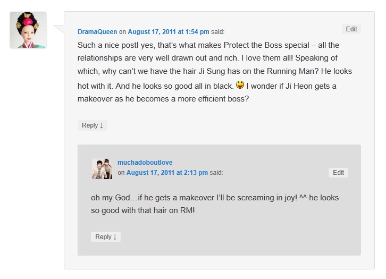Edit DramaQueen's comment
This screenshot has width=386, height=279.
pos(351,29)
